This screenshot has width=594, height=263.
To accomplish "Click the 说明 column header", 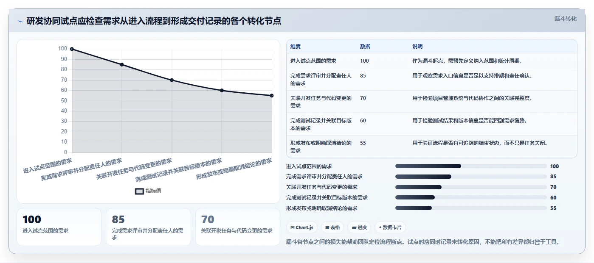I will pyautogui.click(x=417, y=47).
